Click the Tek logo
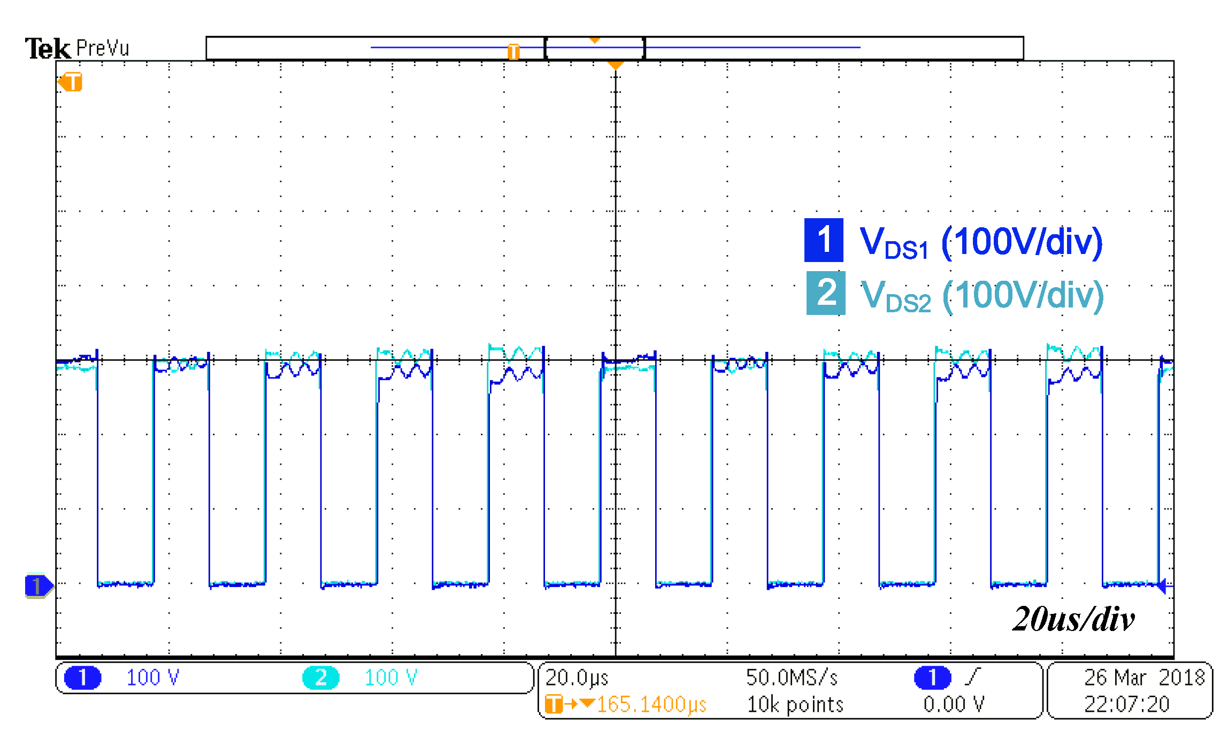Viewport: 1228px width, 754px height. [47, 48]
